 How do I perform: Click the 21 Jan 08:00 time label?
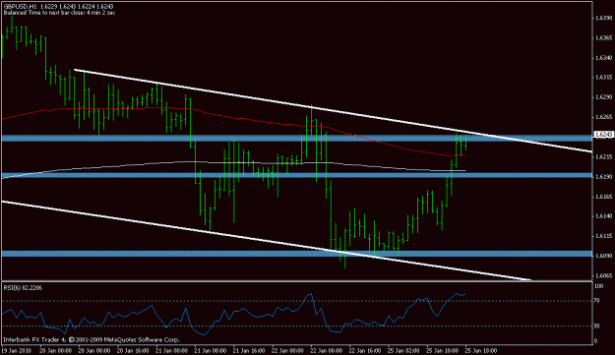coord(211,350)
